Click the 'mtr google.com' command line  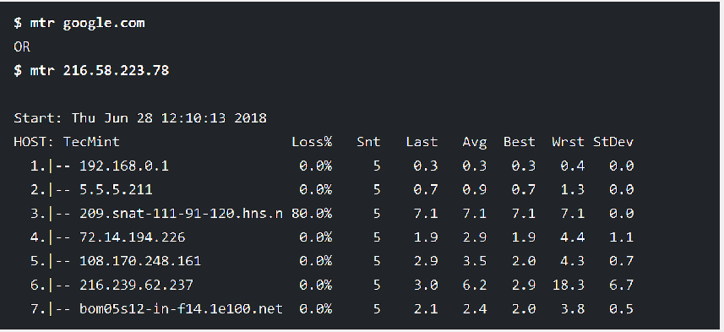(x=79, y=23)
